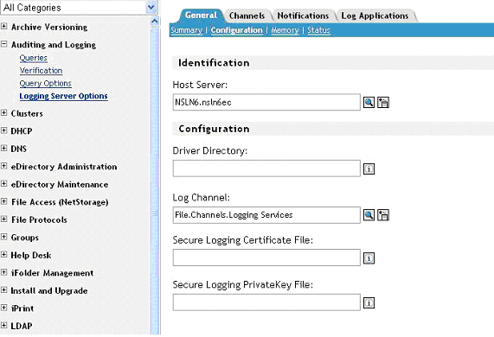This screenshot has height=337, width=494.
Task: Expand eDirectory Maintenance category
Action: click(x=3, y=183)
